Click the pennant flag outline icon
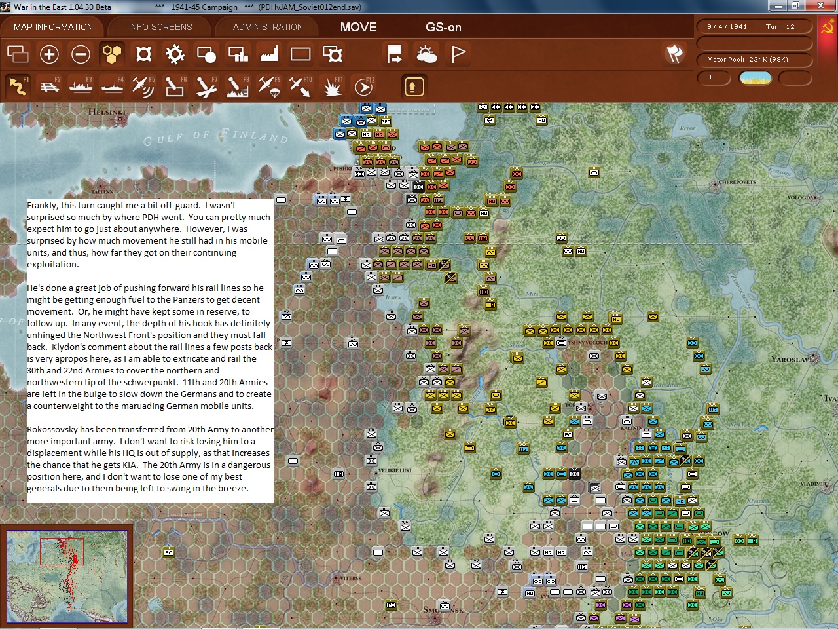 458,54
